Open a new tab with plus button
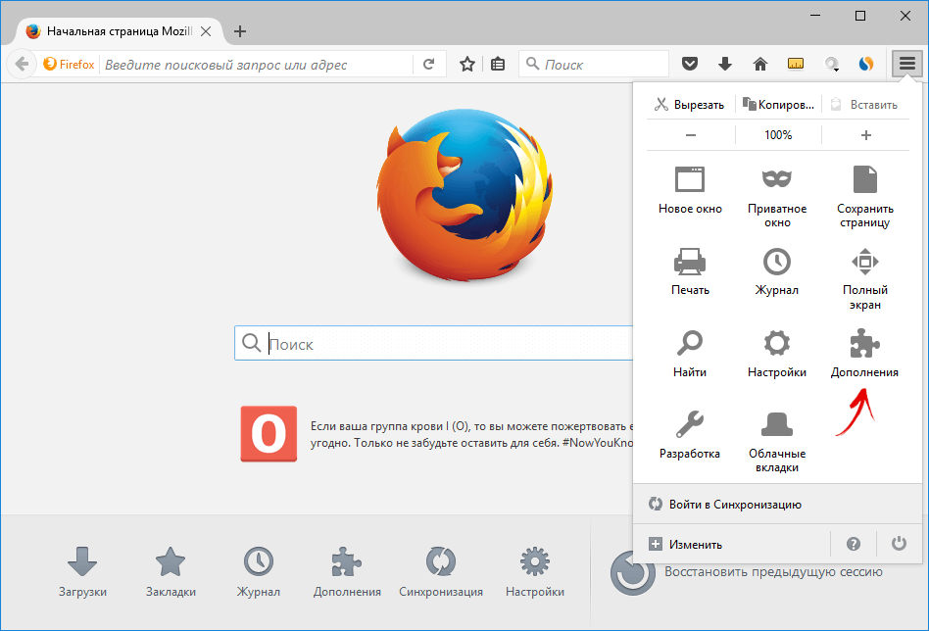This screenshot has width=929, height=631. pos(240,31)
